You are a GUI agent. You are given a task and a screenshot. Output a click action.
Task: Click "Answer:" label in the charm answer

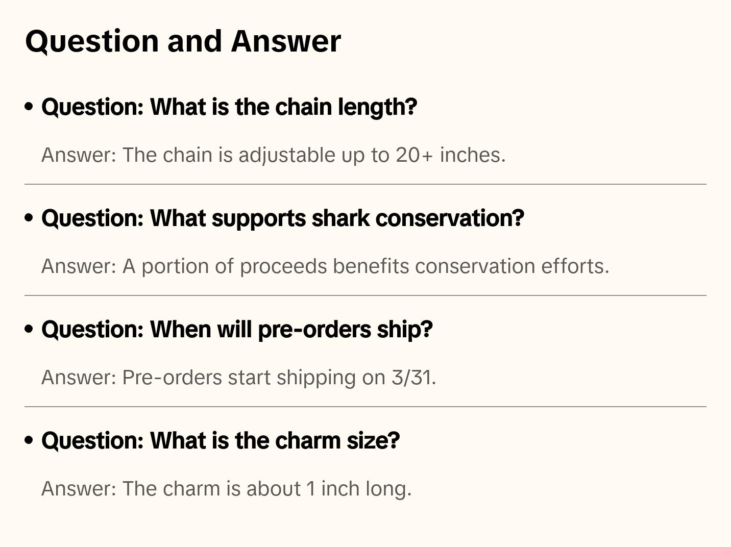point(79,489)
